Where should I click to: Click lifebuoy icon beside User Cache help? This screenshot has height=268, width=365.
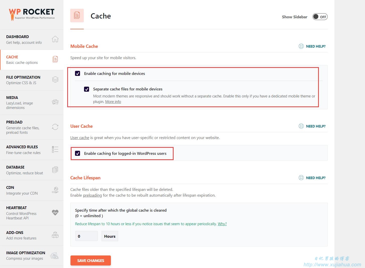(x=301, y=126)
